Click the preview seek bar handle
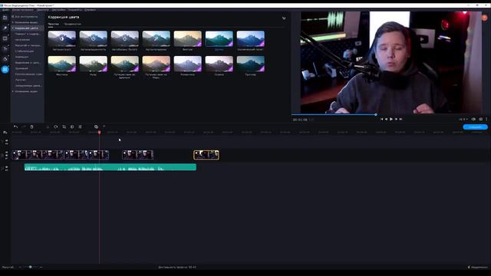Viewport: 491px width, 276px height. [x=375, y=114]
